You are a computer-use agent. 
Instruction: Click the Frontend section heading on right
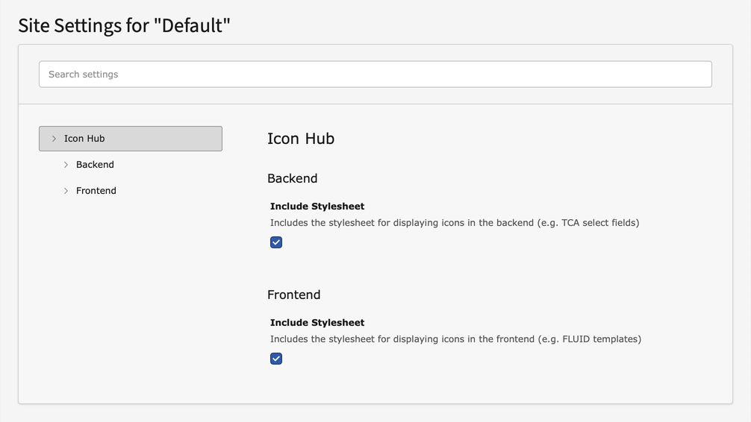[293, 295]
